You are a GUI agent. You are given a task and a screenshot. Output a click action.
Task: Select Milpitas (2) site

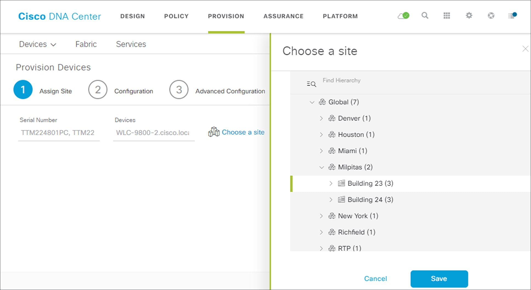tap(355, 167)
